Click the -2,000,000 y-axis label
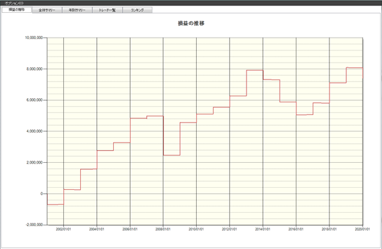This screenshot has height=249, width=382. tap(34, 225)
